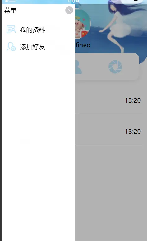Click the rounded card holding the shutter icon
The width and height of the screenshot is (147, 241).
click(x=107, y=67)
